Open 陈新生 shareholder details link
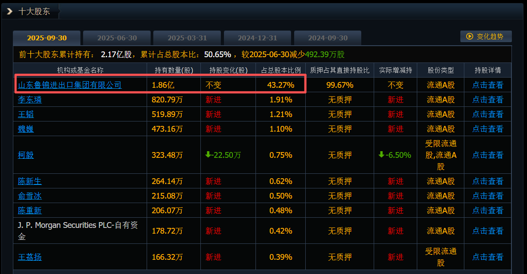 point(30,181)
